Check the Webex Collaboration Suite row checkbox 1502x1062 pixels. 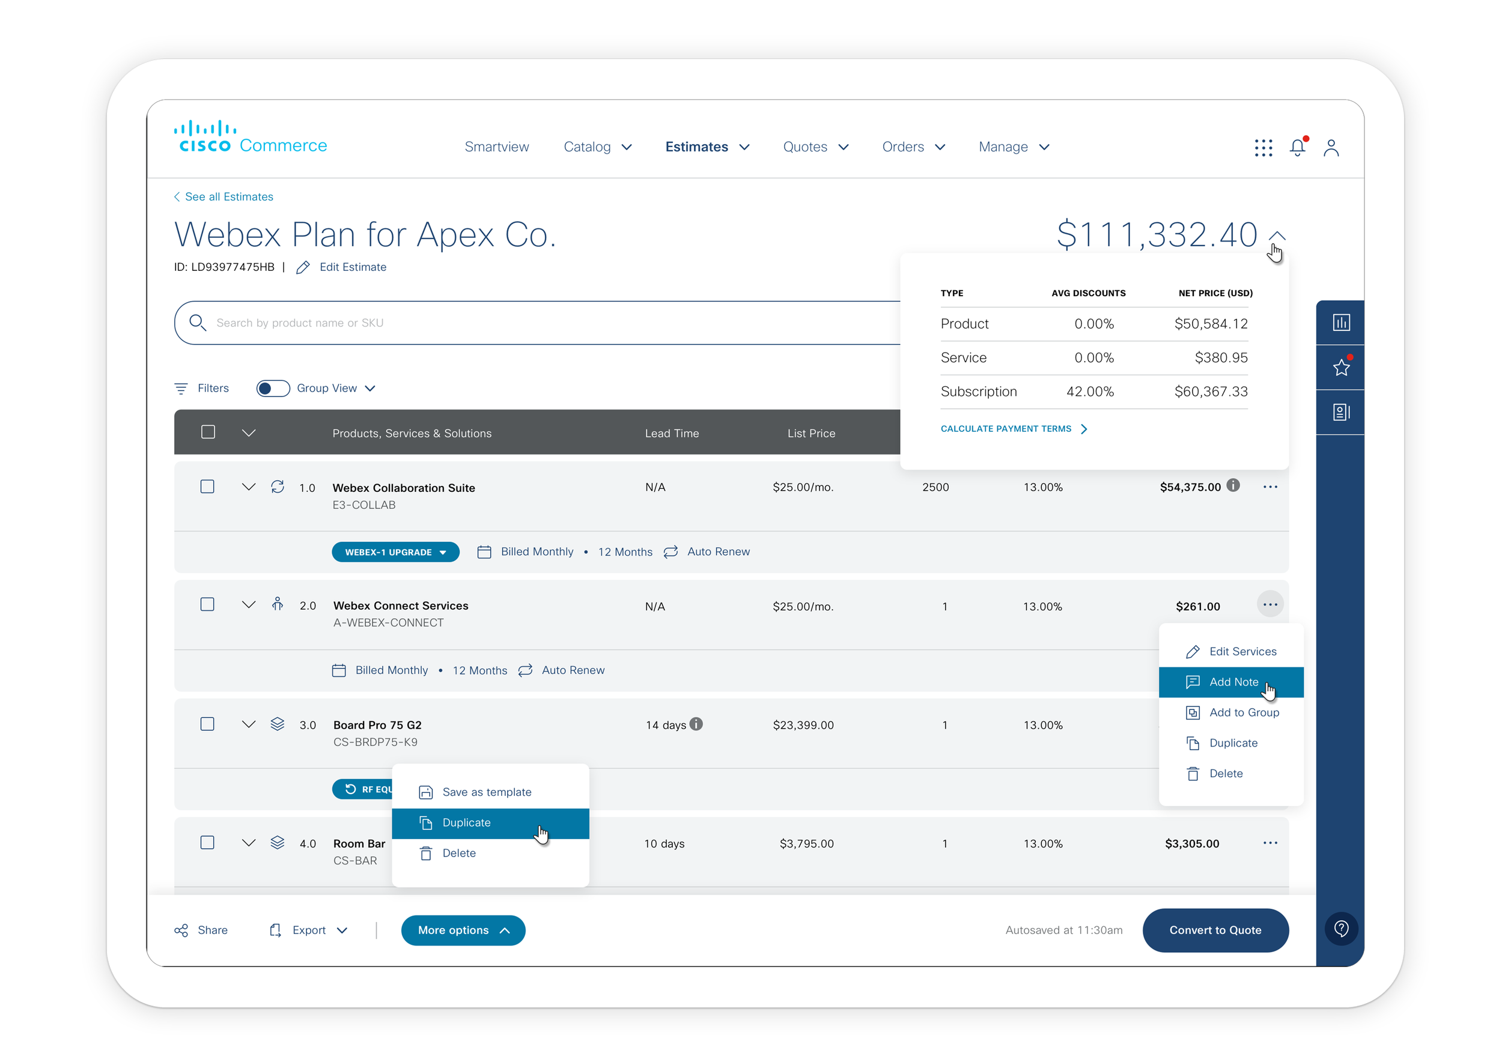[x=207, y=487]
